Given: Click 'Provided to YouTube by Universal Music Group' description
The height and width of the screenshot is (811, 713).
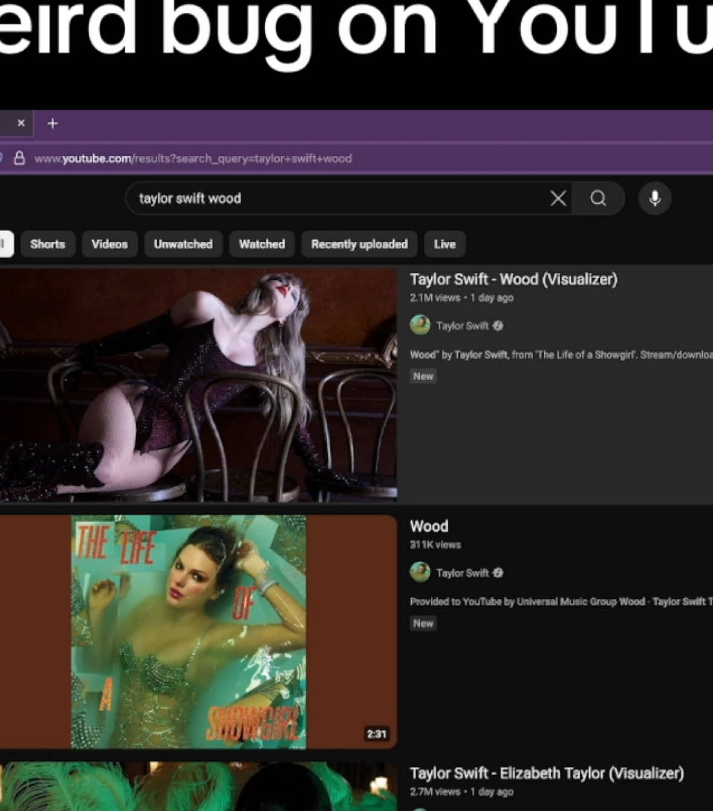Looking at the screenshot, I should pos(561,602).
